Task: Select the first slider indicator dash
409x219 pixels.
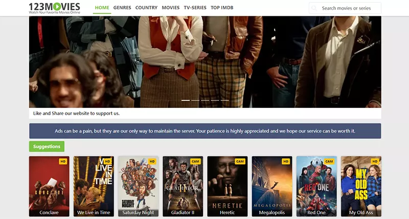Action: (186, 100)
